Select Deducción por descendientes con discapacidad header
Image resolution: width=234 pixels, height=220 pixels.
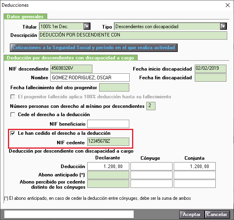click(x=71, y=58)
